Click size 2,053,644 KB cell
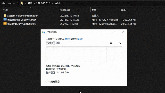The width and height of the screenshot is (165, 93). (x=128, y=24)
